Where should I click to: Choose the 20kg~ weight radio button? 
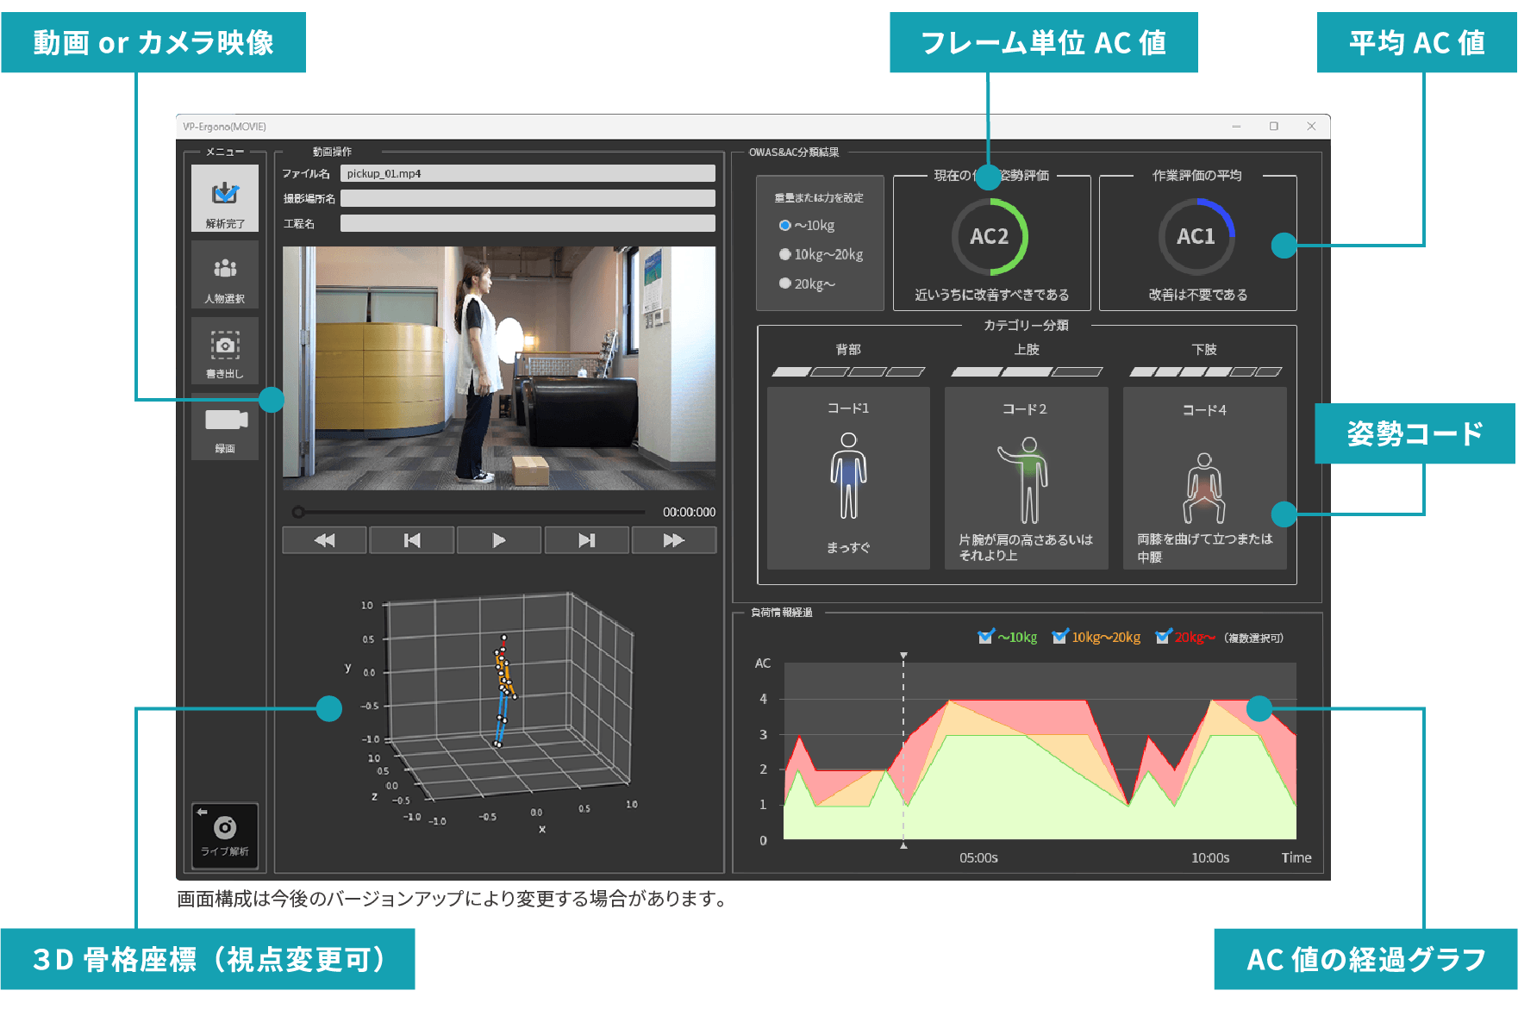click(784, 283)
